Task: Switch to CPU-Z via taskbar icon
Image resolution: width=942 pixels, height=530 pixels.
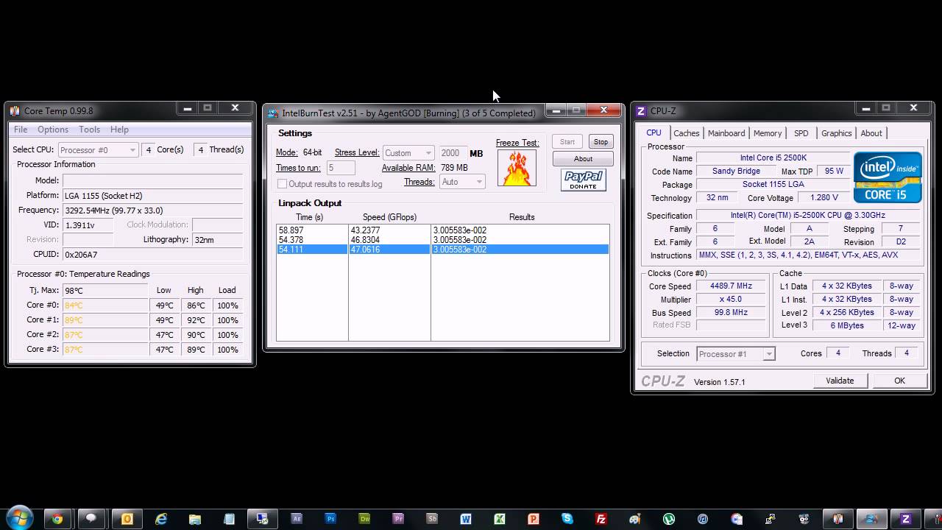Action: pos(906,518)
